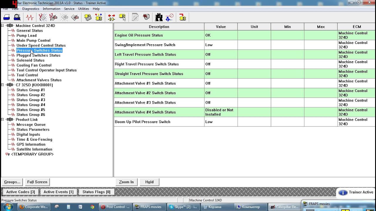Select Main Pump Control in the tree
The width and height of the screenshot is (376, 211).
33,40
